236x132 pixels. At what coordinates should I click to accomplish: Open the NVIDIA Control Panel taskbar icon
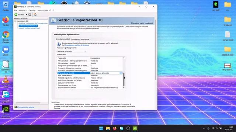tap(135, 128)
